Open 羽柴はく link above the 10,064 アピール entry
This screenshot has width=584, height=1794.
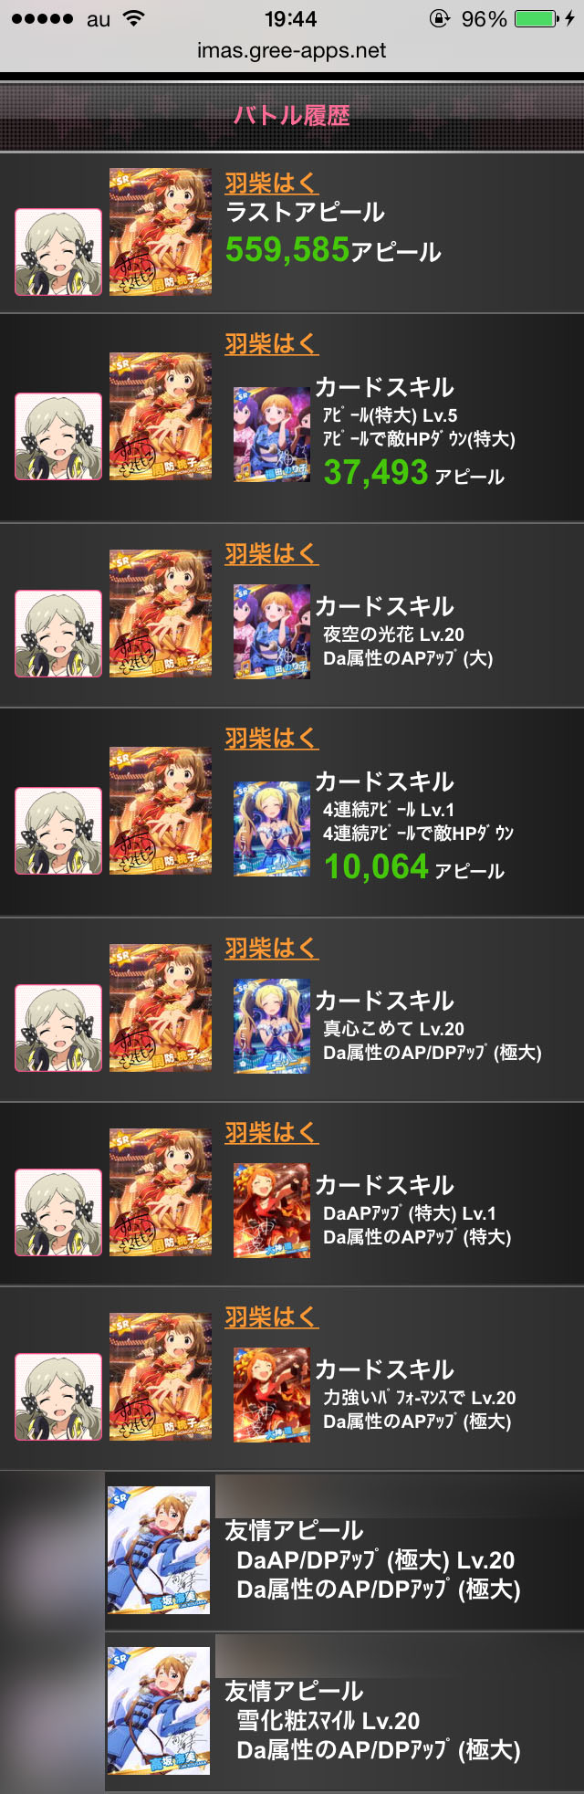coord(272,738)
